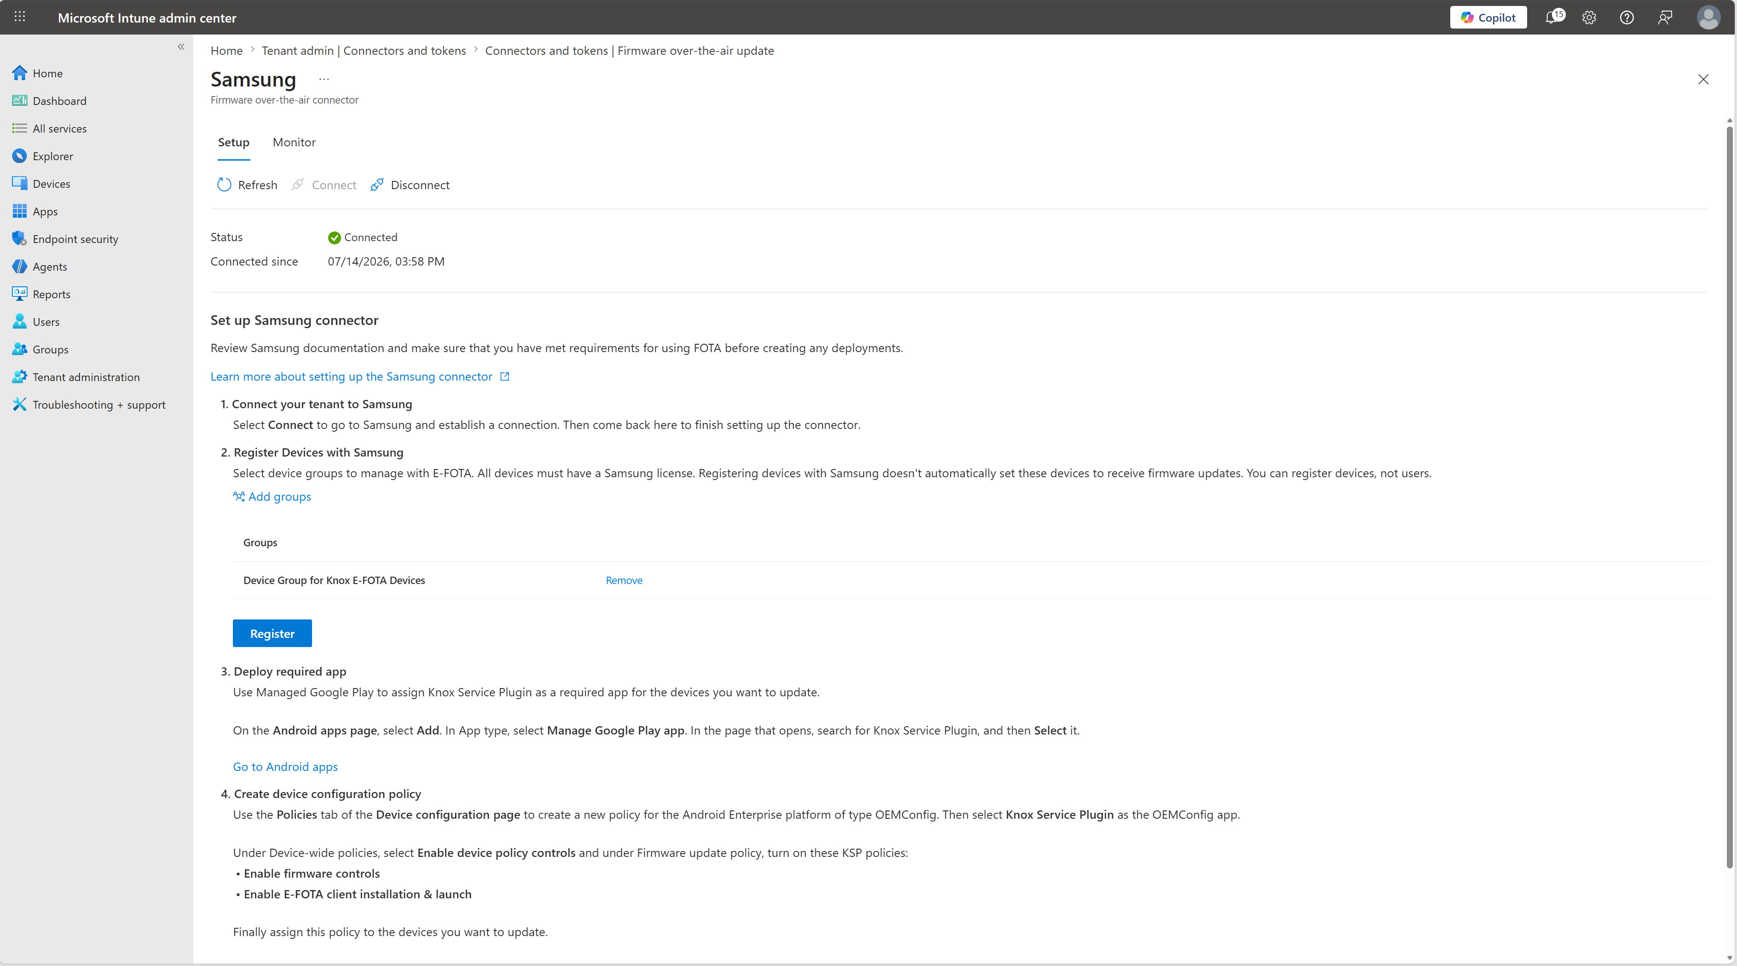Switch to the Monitor tab

(294, 142)
